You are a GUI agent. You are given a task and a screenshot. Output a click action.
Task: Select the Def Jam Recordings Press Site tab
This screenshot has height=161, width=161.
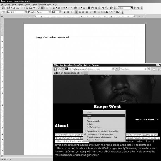(x=69, y=73)
